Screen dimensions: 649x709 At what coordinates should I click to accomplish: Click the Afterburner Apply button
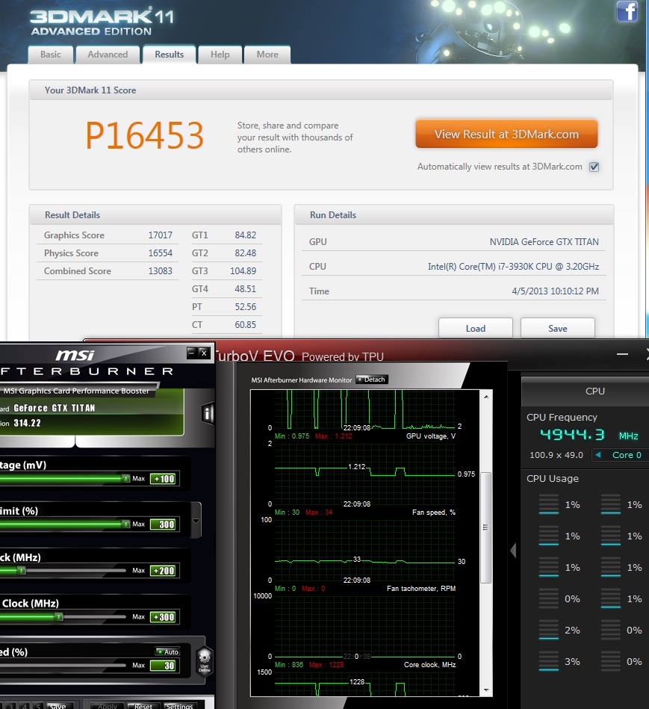click(106, 705)
